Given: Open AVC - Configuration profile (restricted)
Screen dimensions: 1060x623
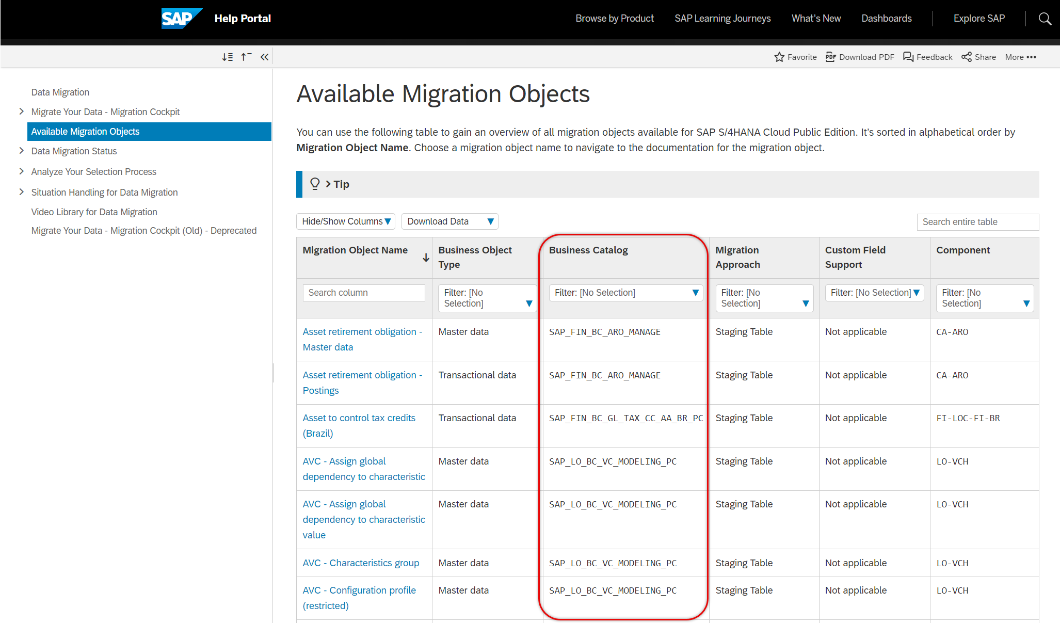Looking at the screenshot, I should (x=359, y=598).
